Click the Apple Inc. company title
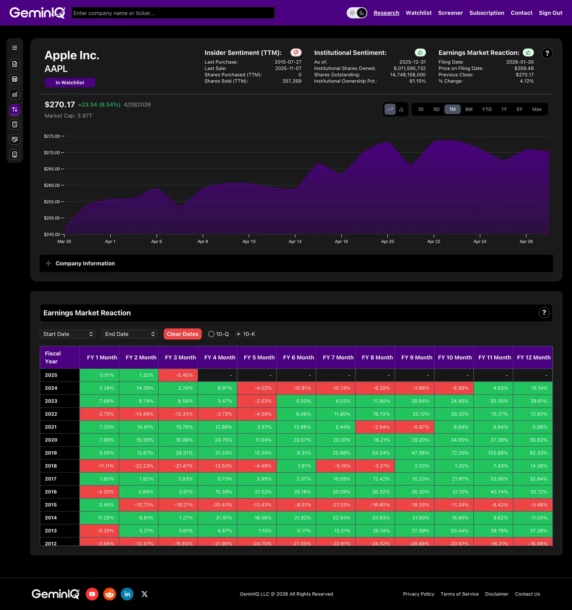Viewport: 572px width, 610px height. pos(72,55)
